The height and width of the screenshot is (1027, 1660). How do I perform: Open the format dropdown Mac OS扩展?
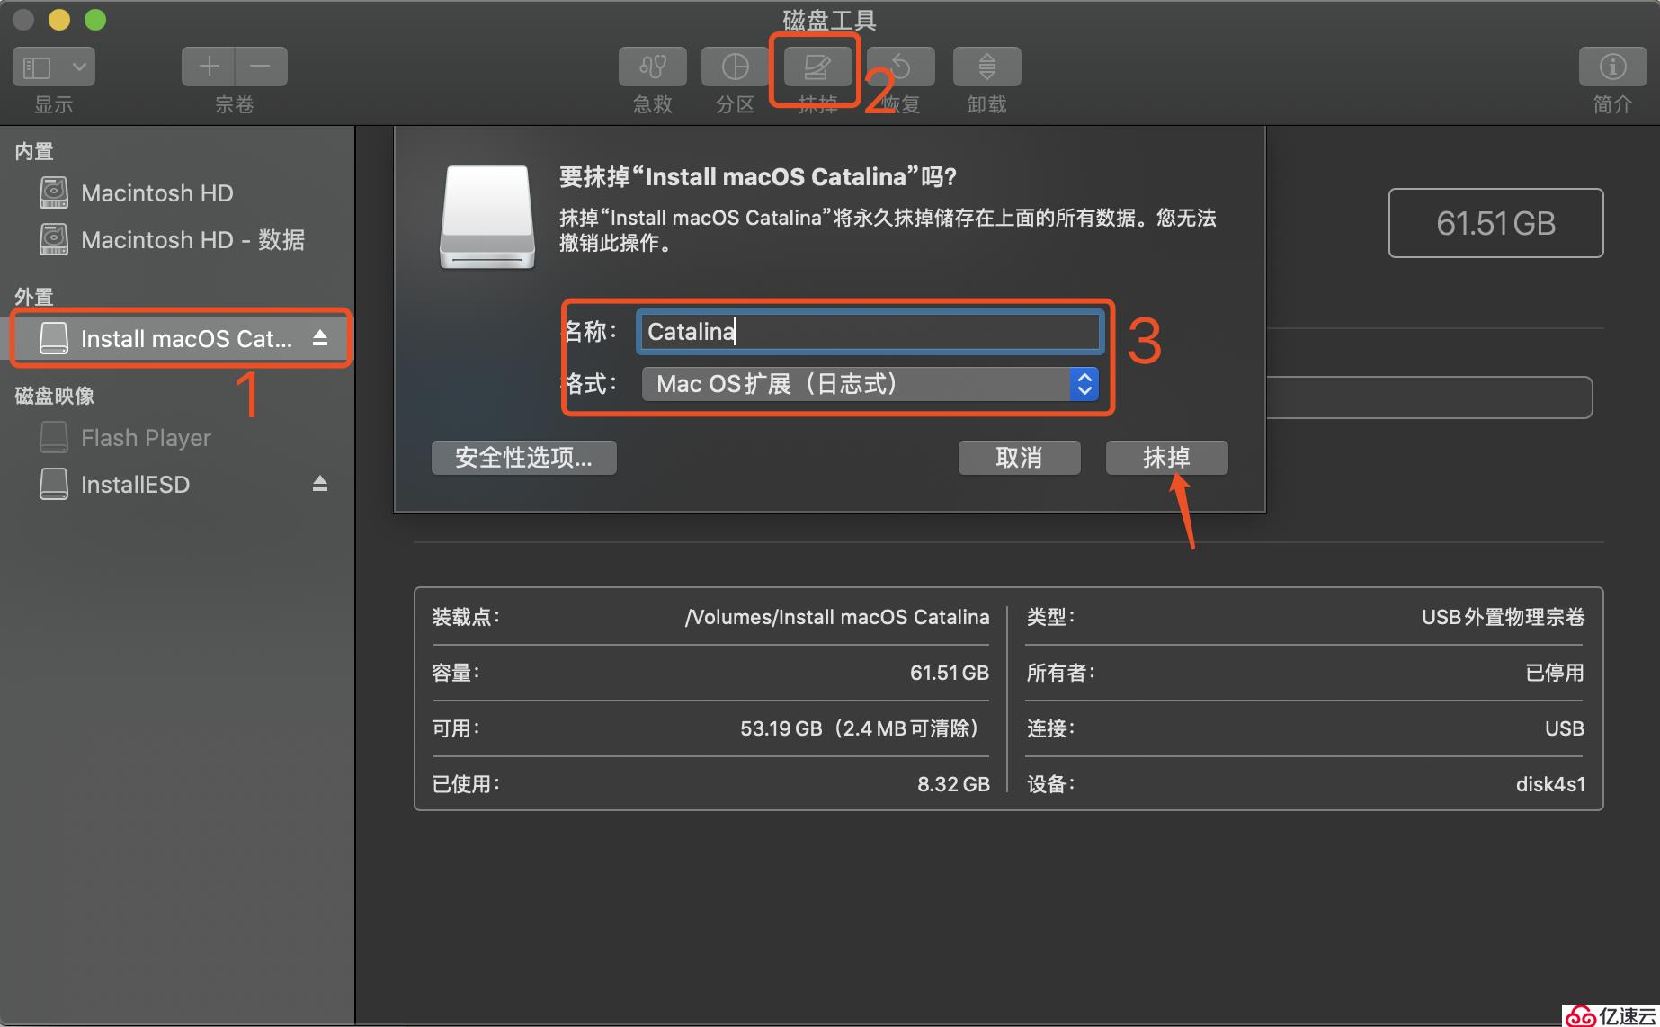click(x=870, y=384)
